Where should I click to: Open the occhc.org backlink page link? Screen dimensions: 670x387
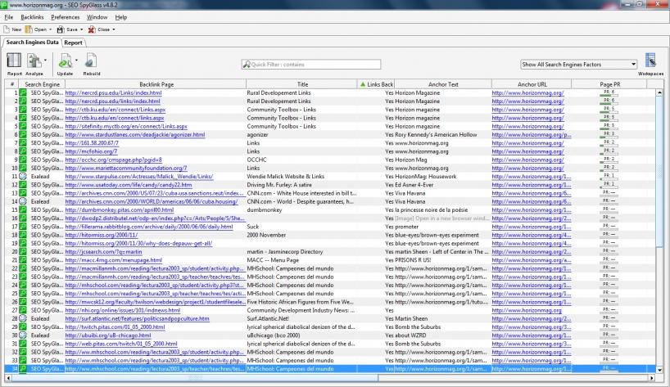click(114, 160)
